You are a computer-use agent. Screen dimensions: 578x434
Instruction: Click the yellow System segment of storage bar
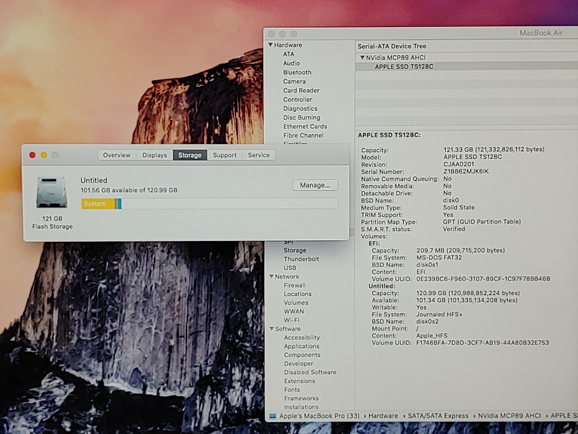[x=98, y=203]
